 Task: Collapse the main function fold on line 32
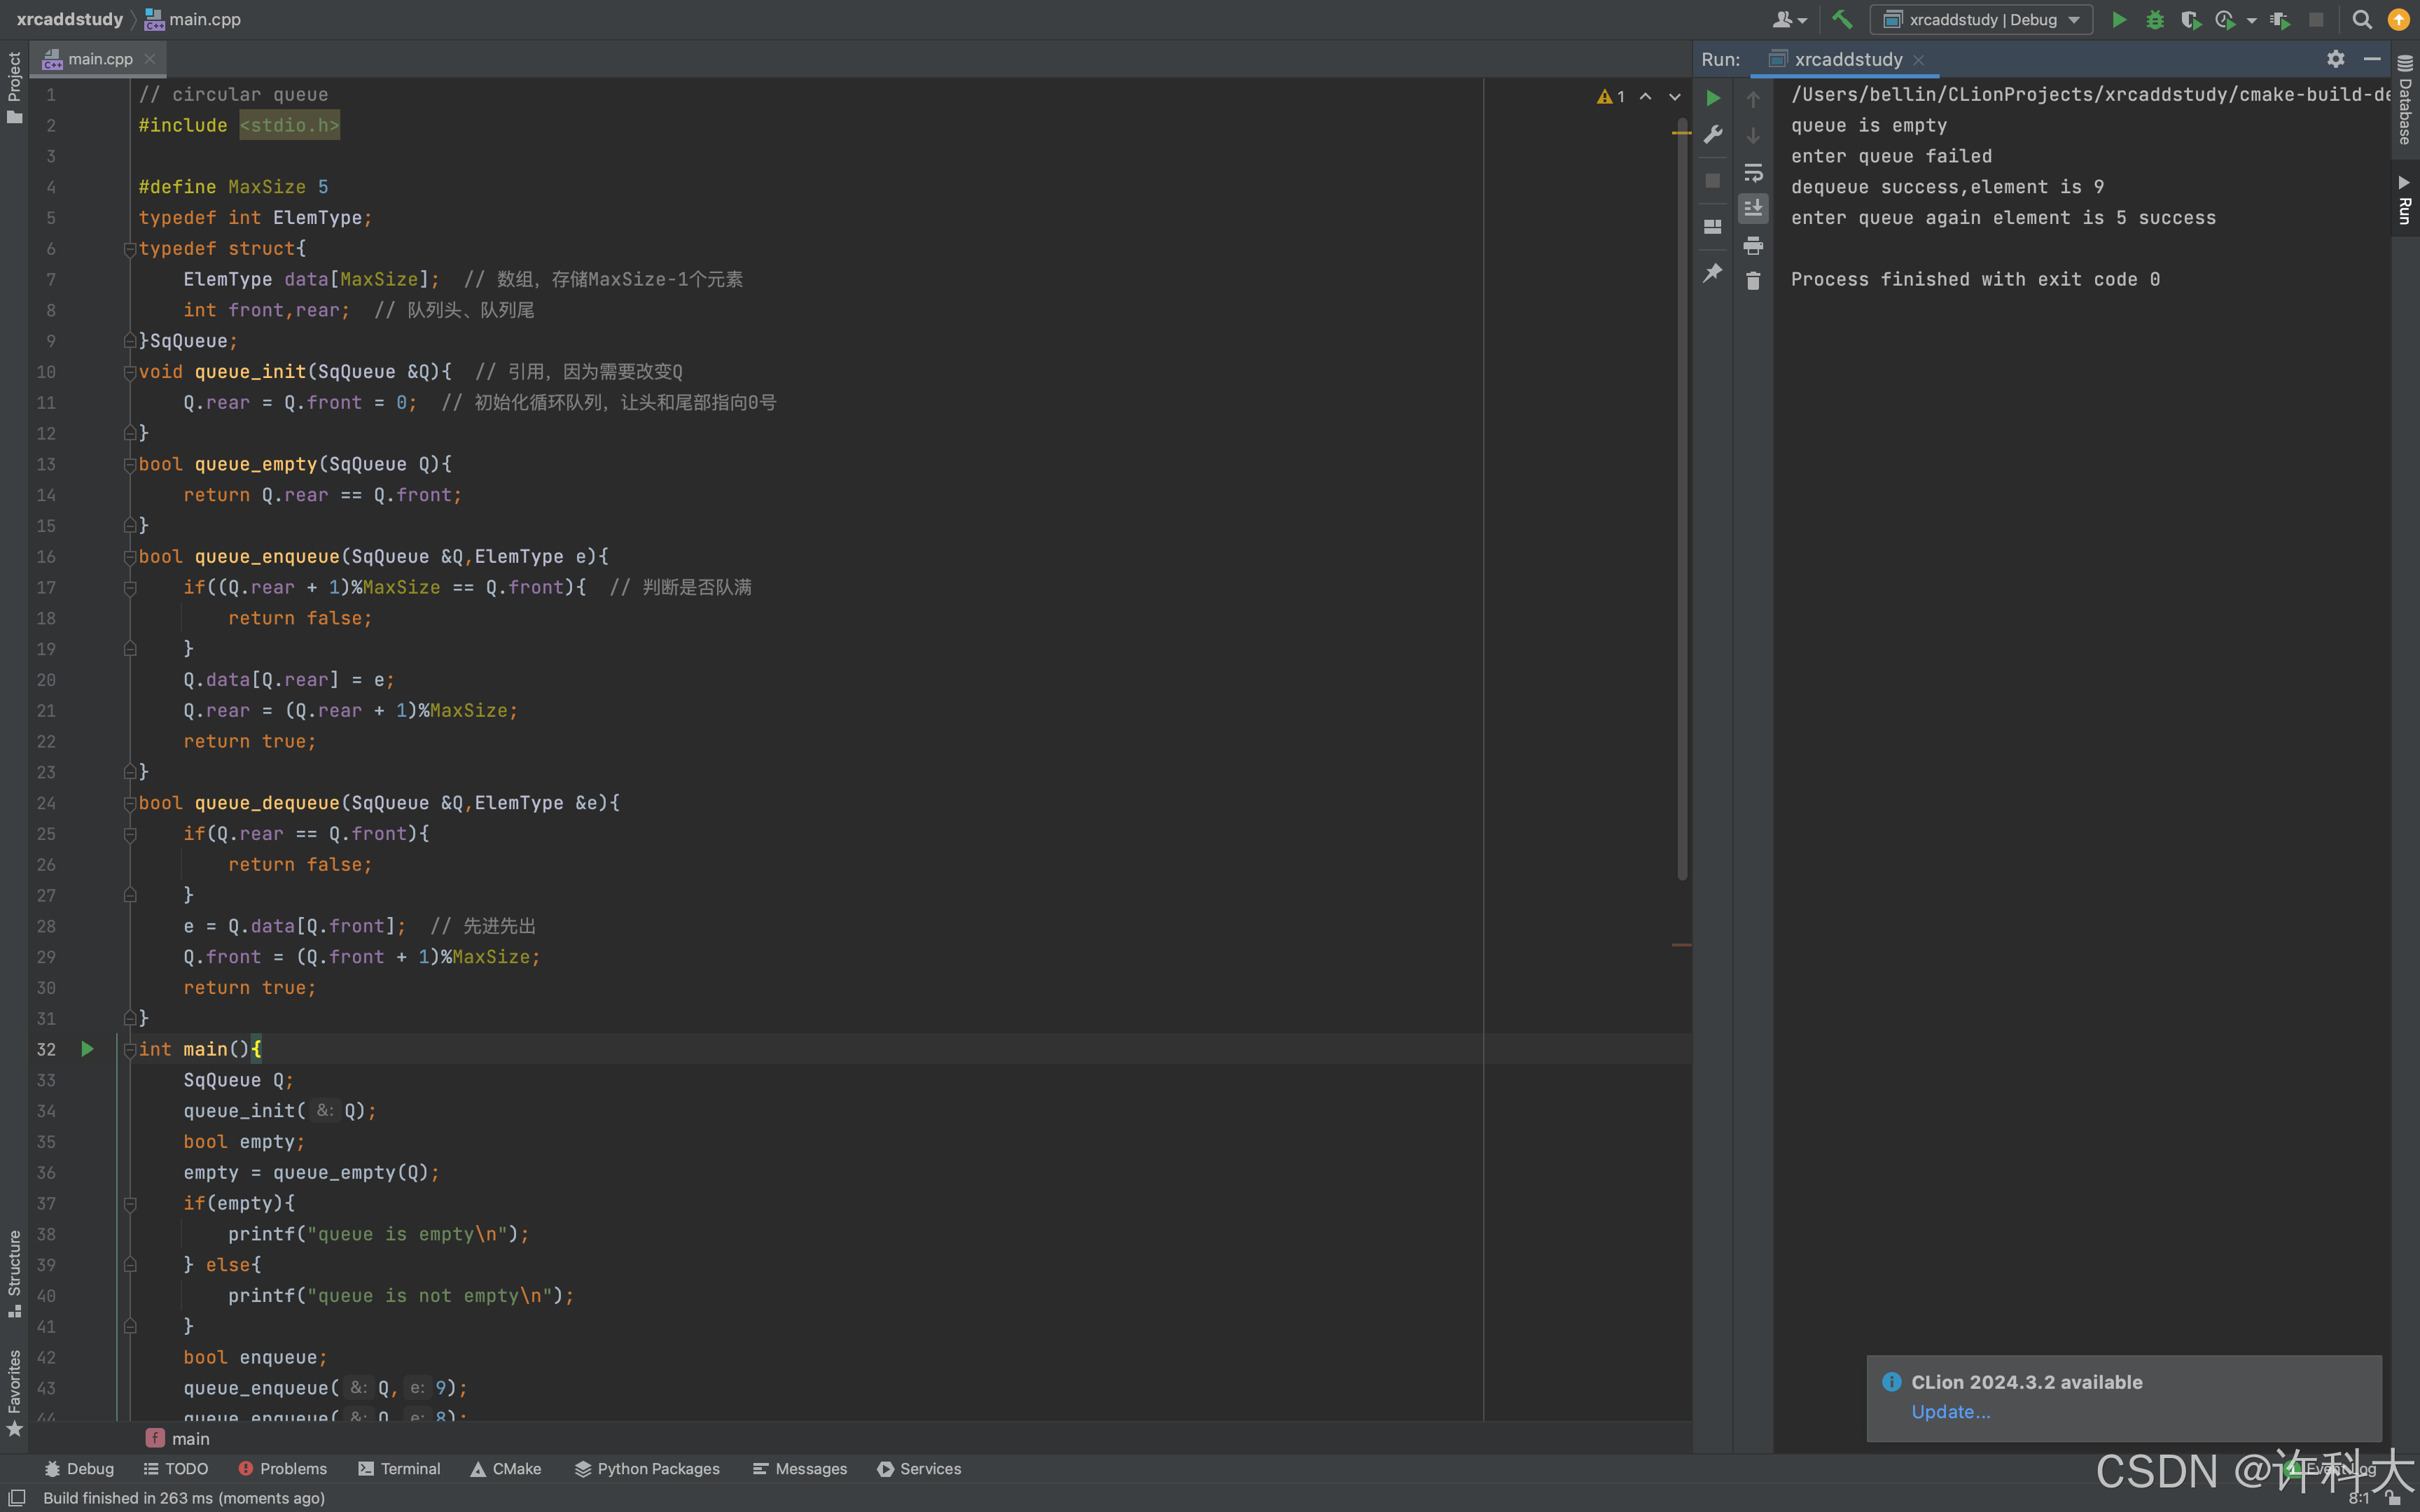[130, 1050]
